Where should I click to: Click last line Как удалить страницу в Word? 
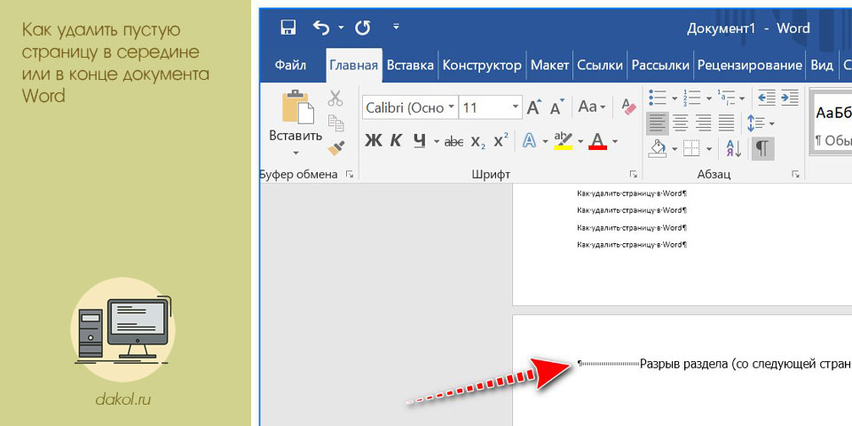pos(632,245)
